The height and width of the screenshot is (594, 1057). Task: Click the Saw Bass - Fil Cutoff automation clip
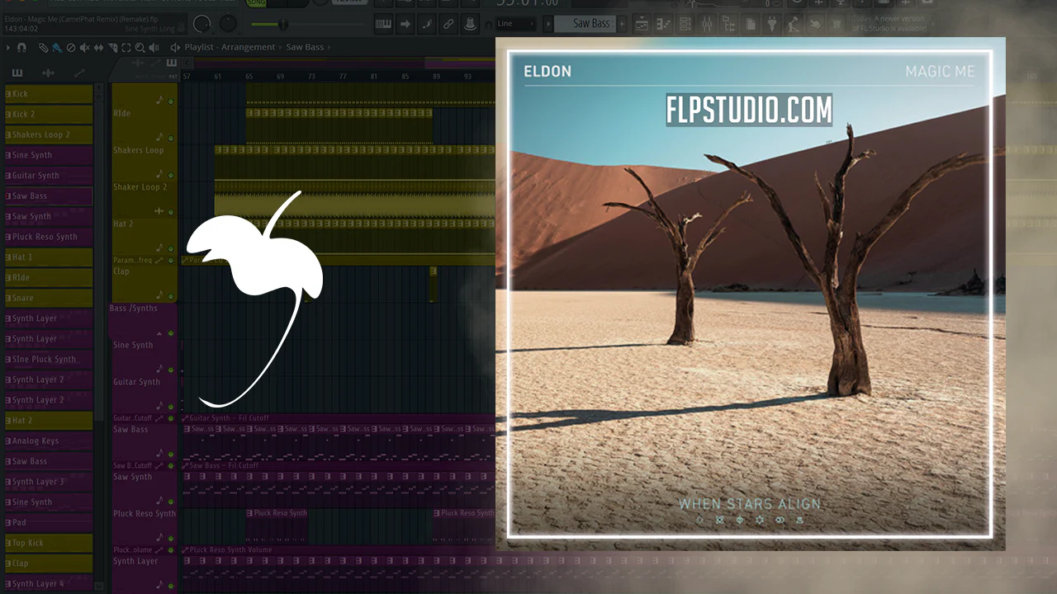[x=338, y=465]
